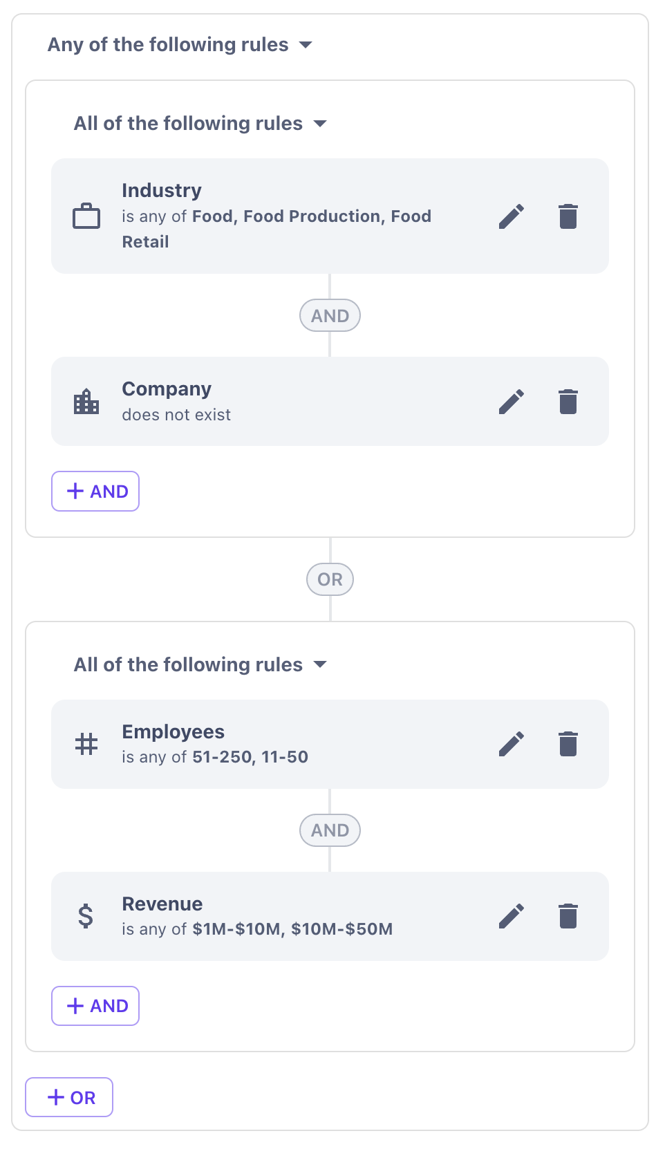The height and width of the screenshot is (1149, 665).
Task: Click the pencil icon on Company rule
Action: click(x=512, y=402)
